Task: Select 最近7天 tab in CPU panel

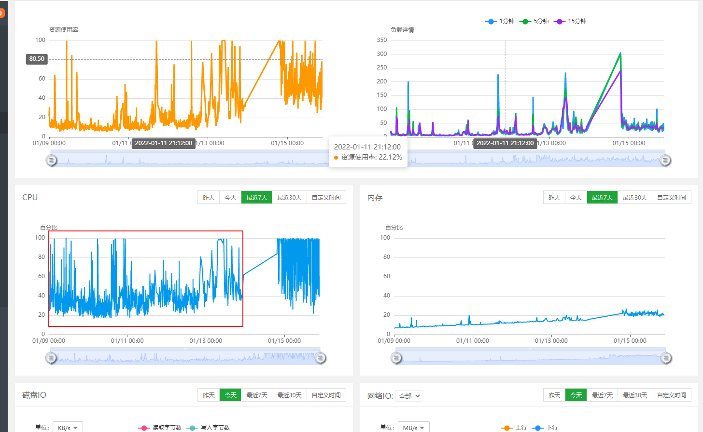Action: (257, 197)
